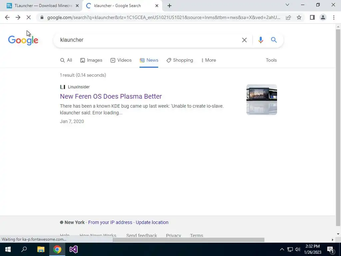Share this page icon
Viewport: 341px width, 256px height.
[288, 17]
